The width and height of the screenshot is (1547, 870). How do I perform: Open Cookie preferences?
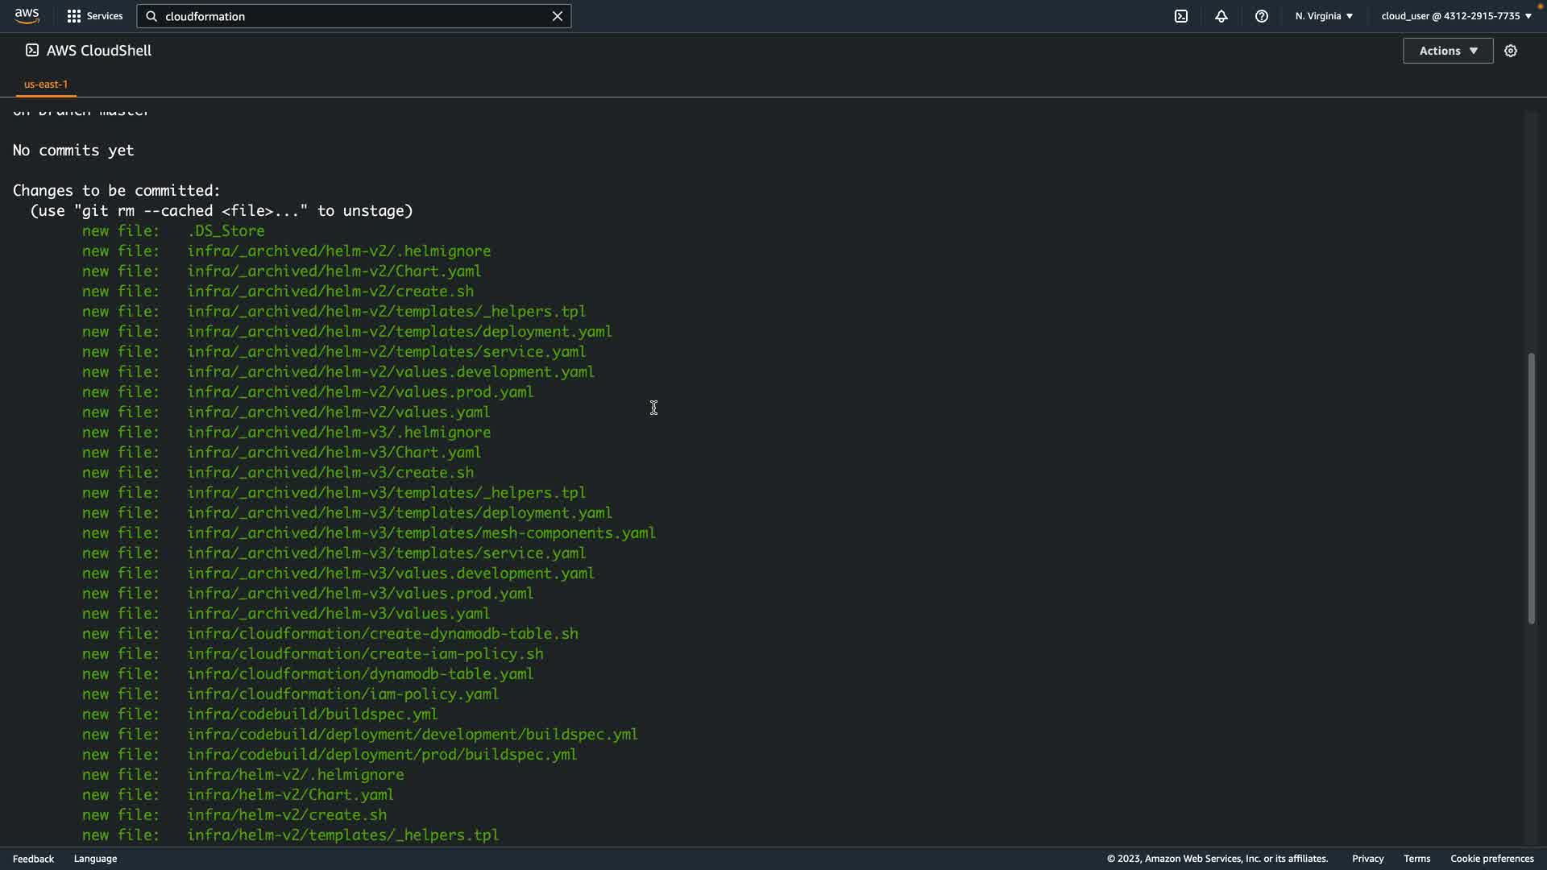pyautogui.click(x=1491, y=859)
